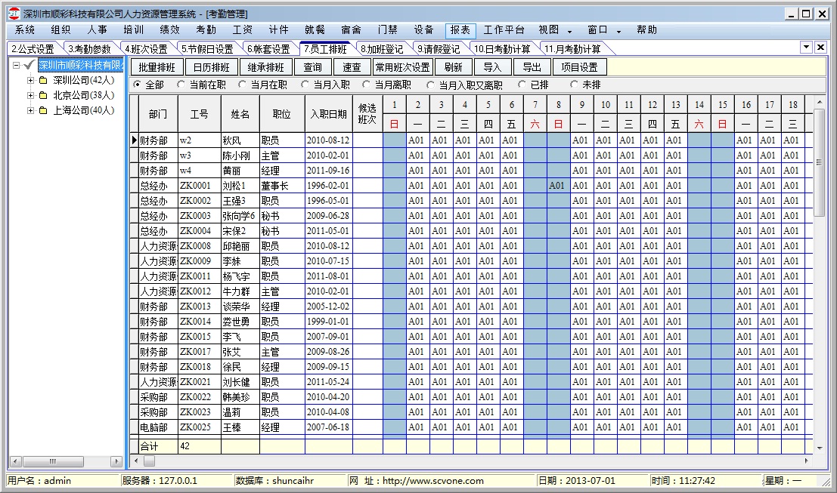Select employee ID cell ZK0012
This screenshot has width=837, height=493.
(x=199, y=291)
